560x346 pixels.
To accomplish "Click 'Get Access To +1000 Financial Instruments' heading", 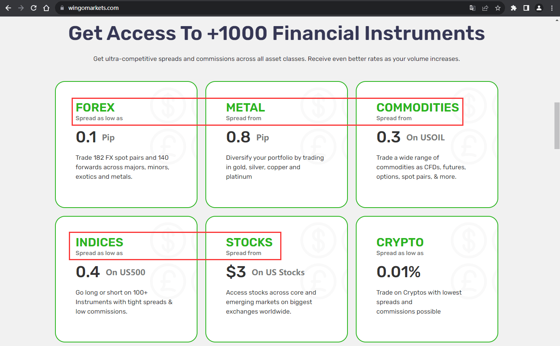I will (277, 33).
